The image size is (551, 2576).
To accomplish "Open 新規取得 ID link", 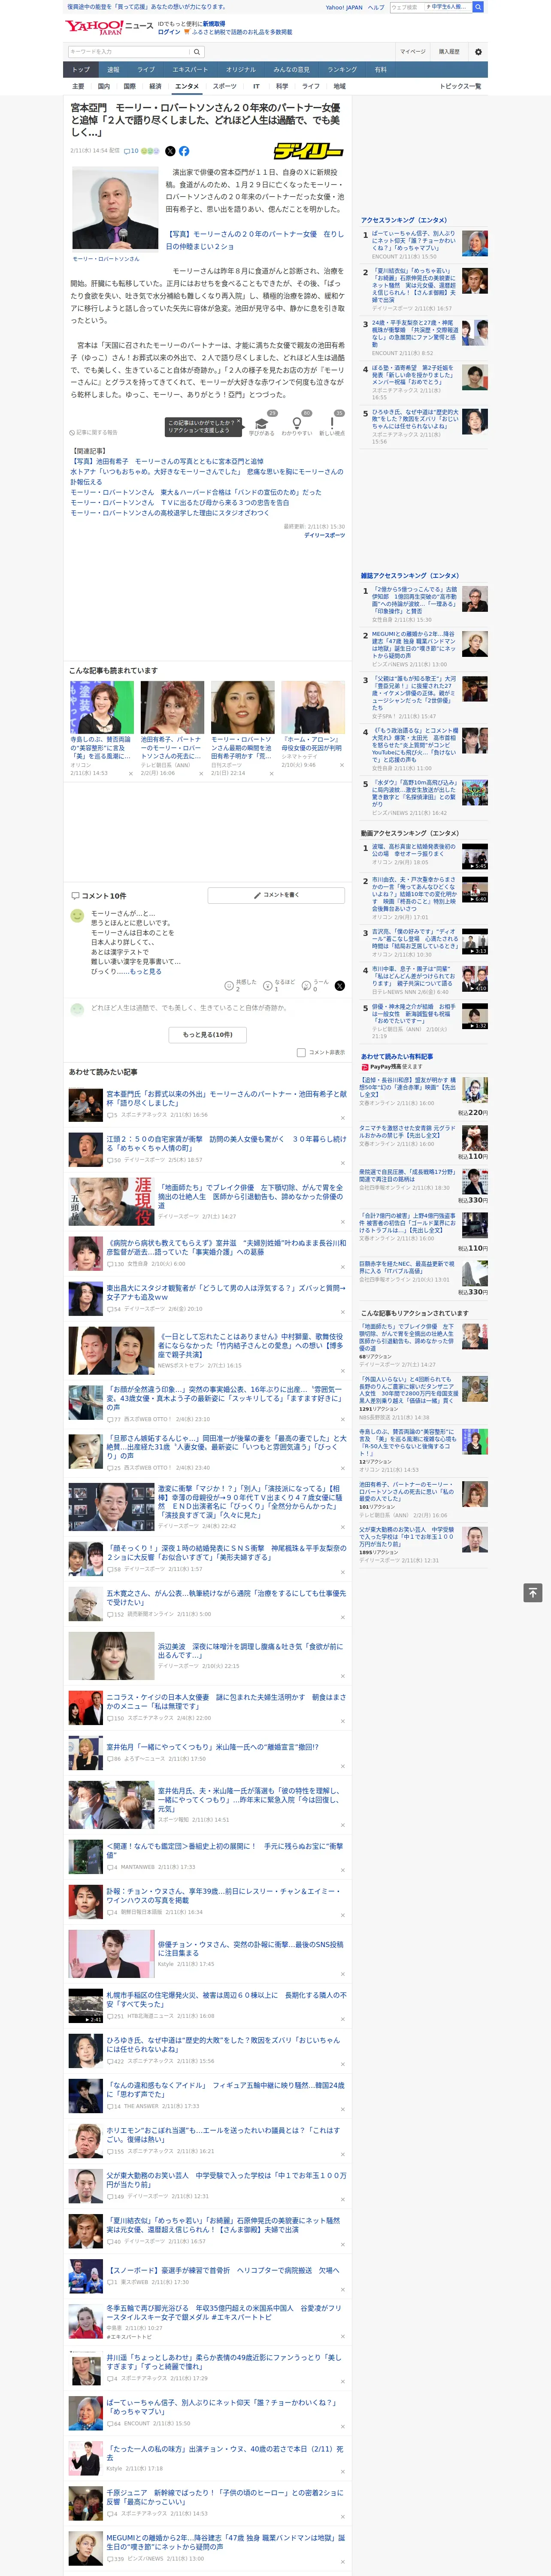I will [x=214, y=24].
